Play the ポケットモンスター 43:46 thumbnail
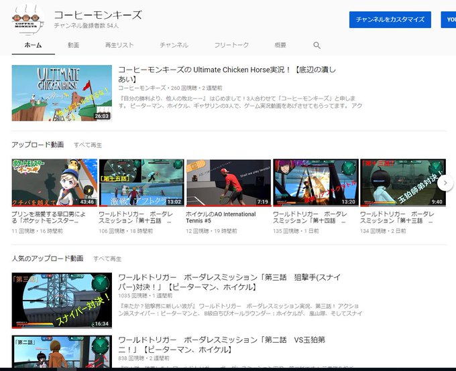 point(54,183)
